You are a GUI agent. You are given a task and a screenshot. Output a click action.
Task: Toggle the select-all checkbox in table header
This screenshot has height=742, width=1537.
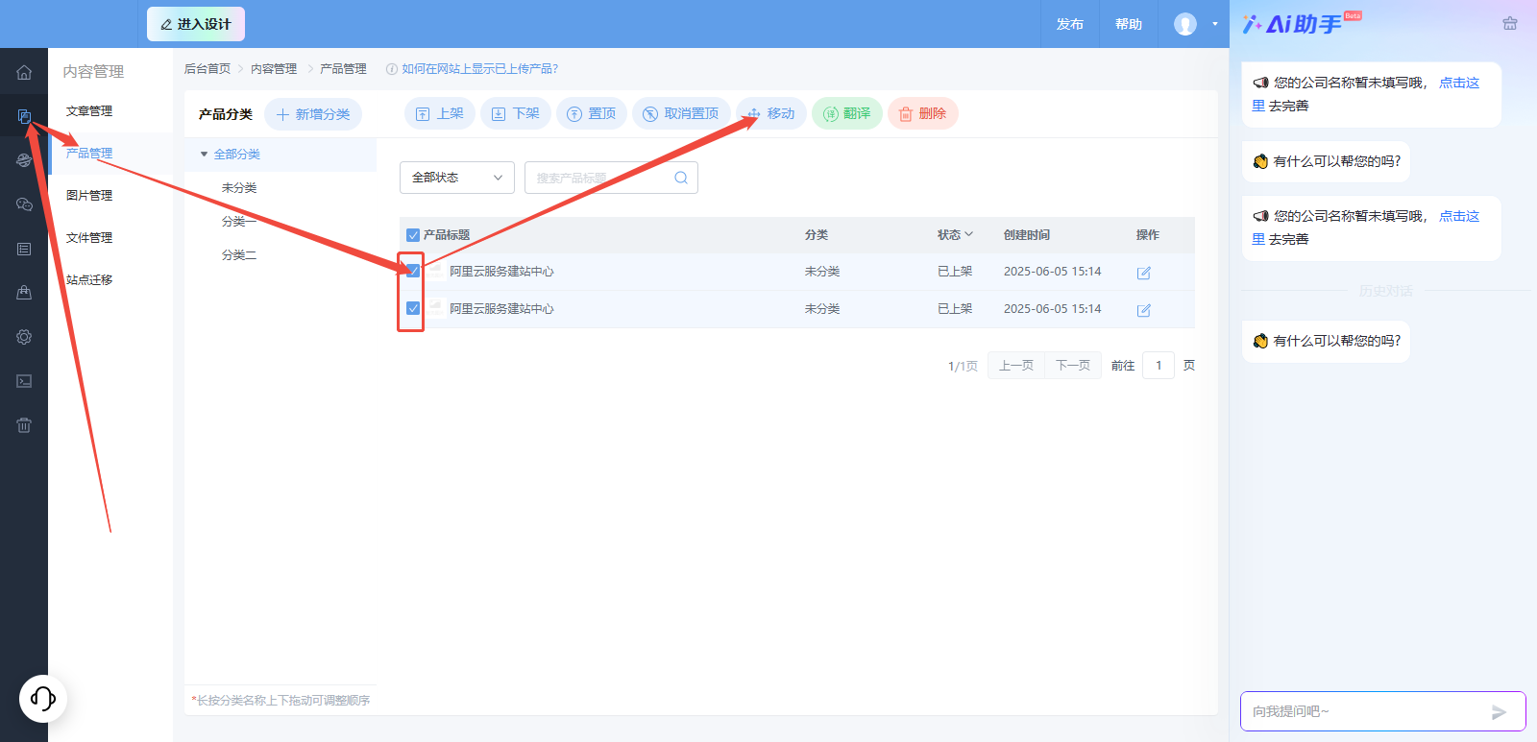tap(413, 235)
